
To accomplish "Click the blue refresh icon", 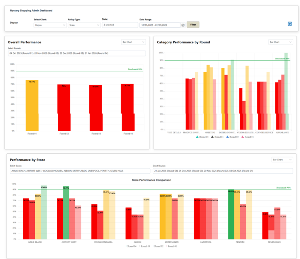I will coord(289,24).
